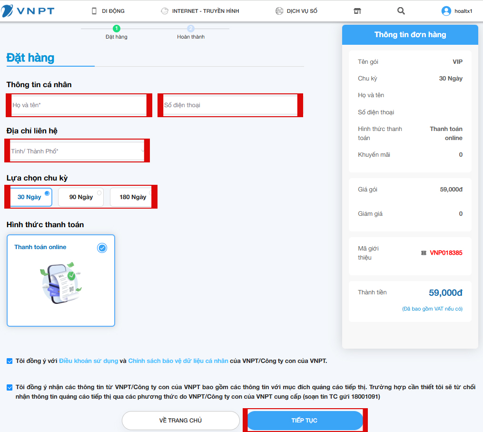Image resolution: width=483 pixels, height=432 pixels.
Task: Select the 90 Ngày cycle option
Action: (81, 197)
